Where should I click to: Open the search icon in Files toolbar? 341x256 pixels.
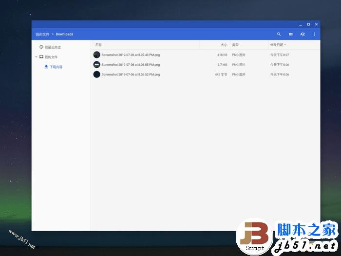(279, 34)
